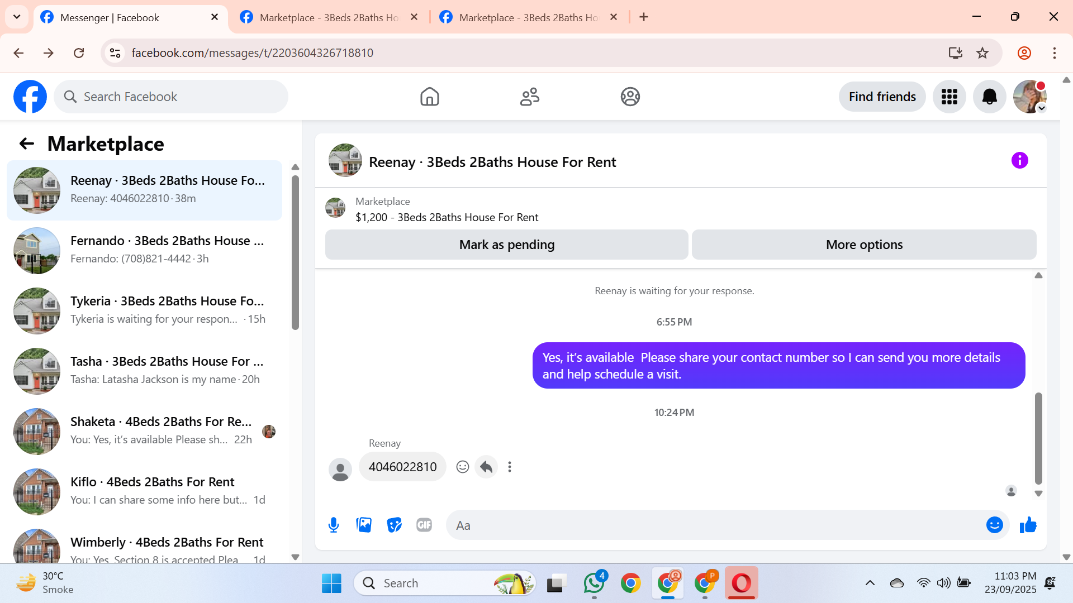
Task: Go back in browser history
Action: click(18, 53)
